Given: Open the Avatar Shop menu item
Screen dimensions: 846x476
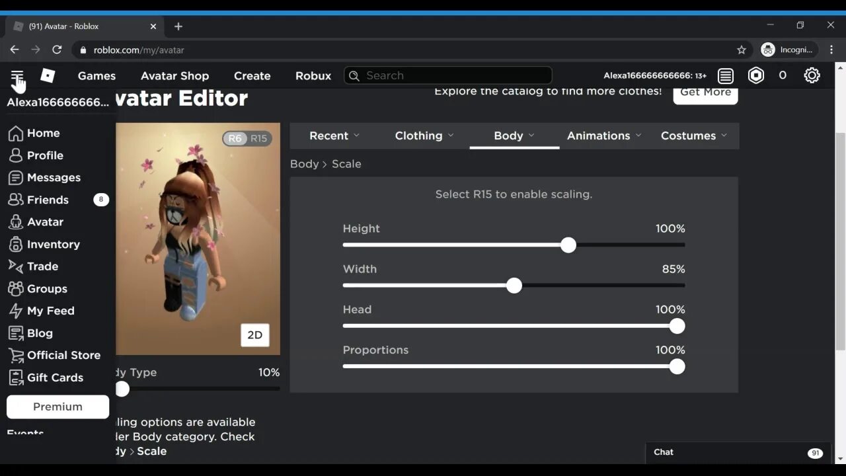Looking at the screenshot, I should [174, 75].
